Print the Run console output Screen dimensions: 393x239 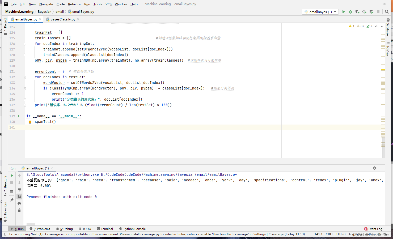(x=19, y=203)
